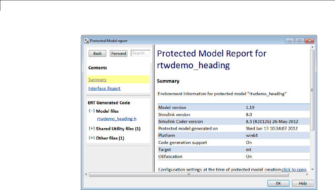Image resolution: width=335 pixels, height=190 pixels.
Task: Expand Shared Utility files (1)
Action: [92, 128]
